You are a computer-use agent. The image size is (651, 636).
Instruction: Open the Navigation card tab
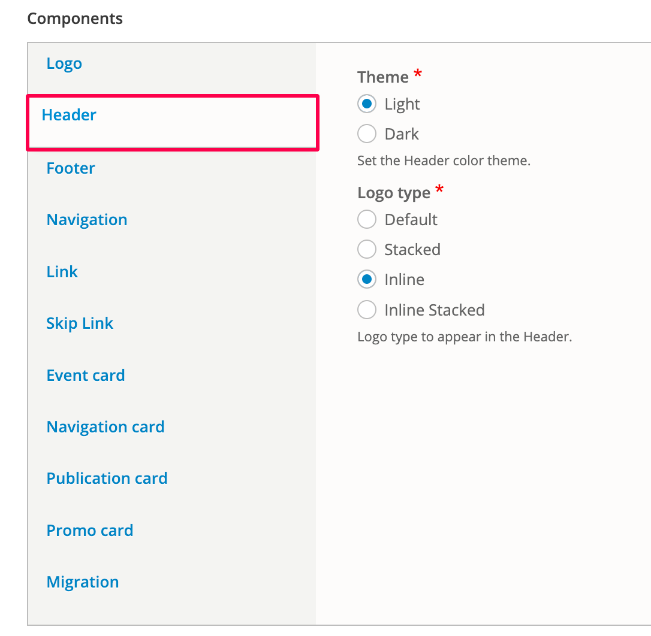(x=106, y=427)
